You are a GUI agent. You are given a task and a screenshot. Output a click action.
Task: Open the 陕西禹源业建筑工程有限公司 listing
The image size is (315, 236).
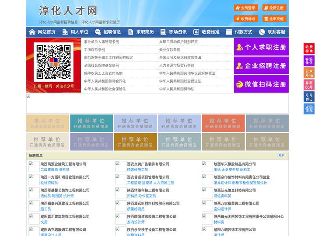[x=63, y=164]
